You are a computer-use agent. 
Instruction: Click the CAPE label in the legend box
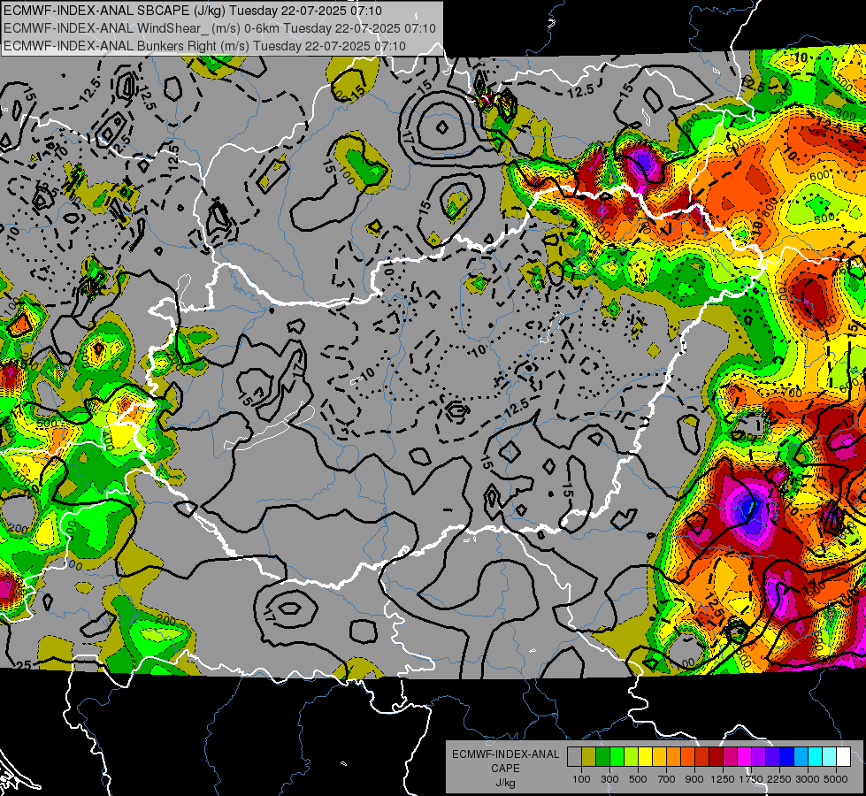coord(505,769)
